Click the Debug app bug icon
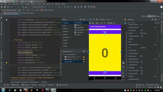Image resolution: width=163 pixels, height=92 pixels. 59,7
